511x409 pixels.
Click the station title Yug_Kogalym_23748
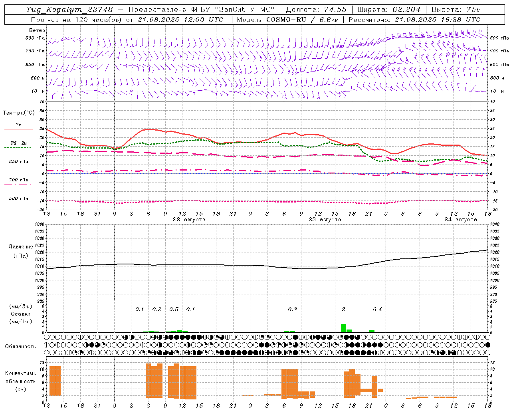[x=69, y=10]
